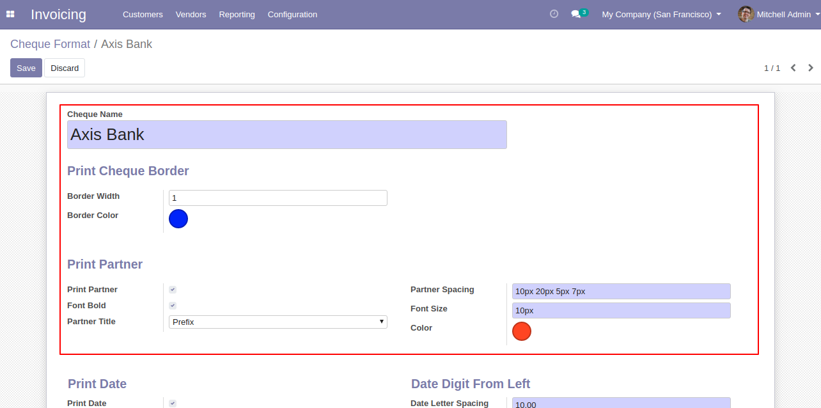Pick the blue Border Color swatch
821x408 pixels.
178,219
